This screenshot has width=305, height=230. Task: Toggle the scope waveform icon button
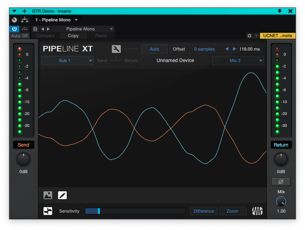48,211
